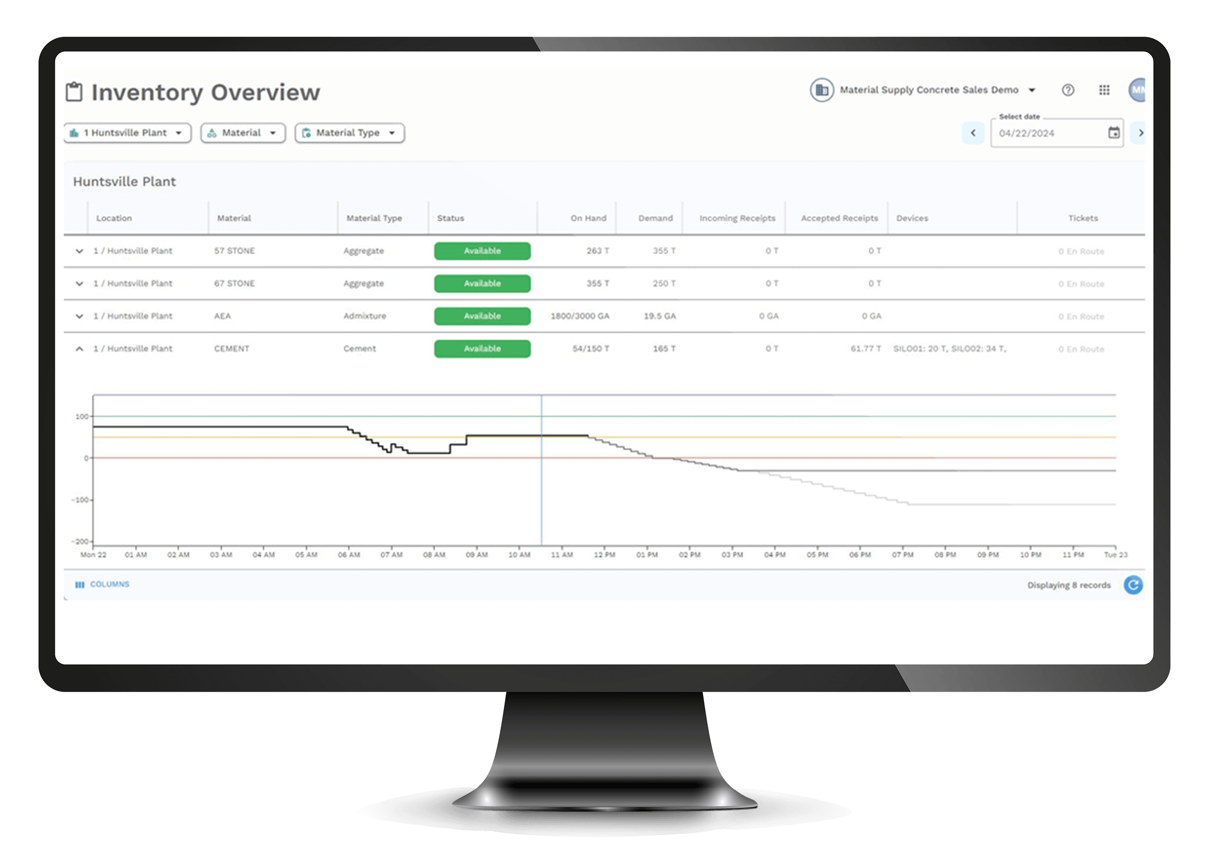Collapse the CEMENT row
The height and width of the screenshot is (851, 1209).
(x=80, y=349)
